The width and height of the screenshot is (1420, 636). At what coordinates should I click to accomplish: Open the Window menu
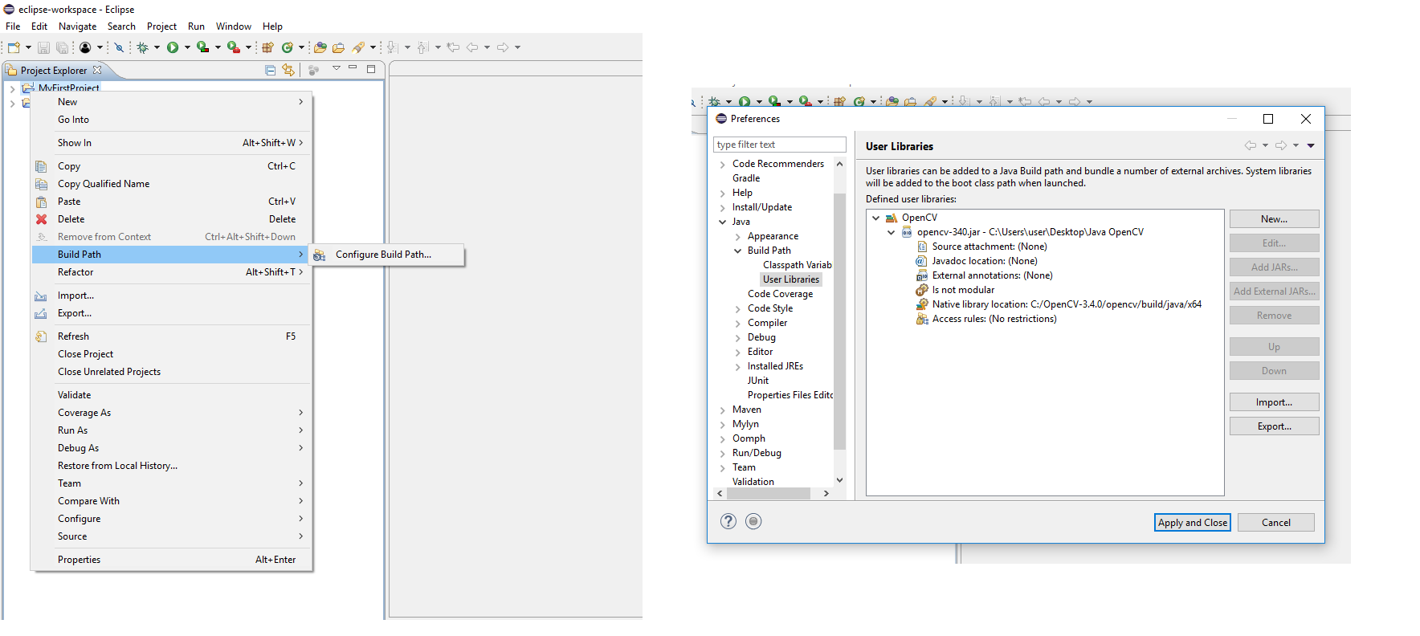point(234,26)
